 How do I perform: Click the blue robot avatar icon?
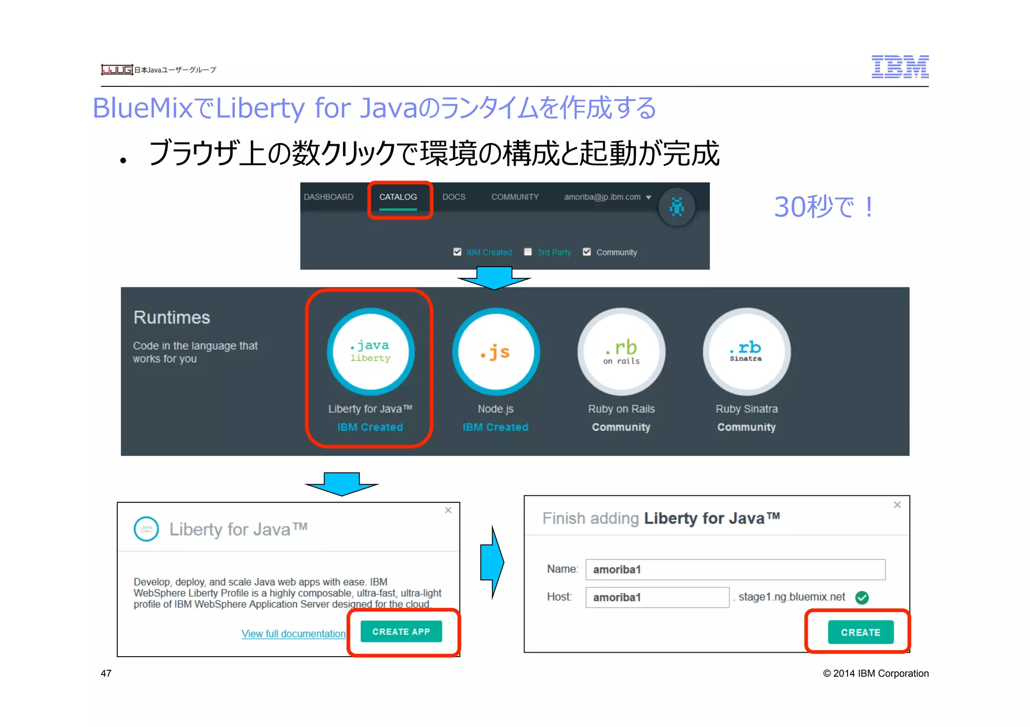click(x=677, y=206)
